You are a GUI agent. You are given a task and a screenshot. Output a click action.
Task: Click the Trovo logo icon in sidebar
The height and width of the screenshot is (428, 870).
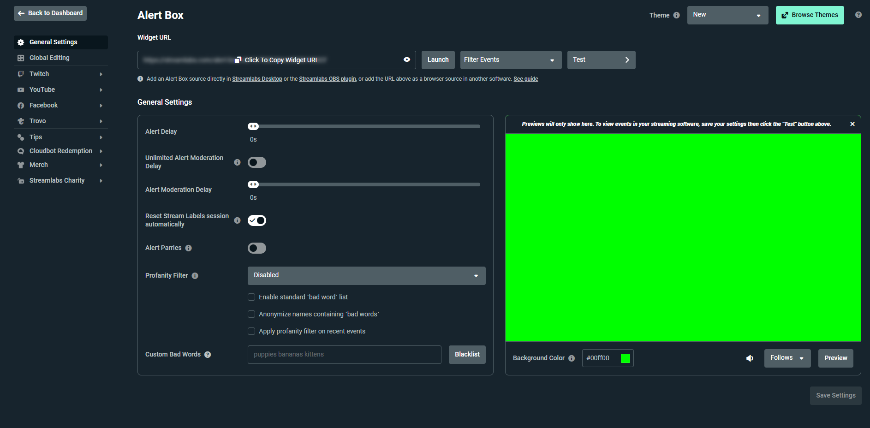[21, 121]
